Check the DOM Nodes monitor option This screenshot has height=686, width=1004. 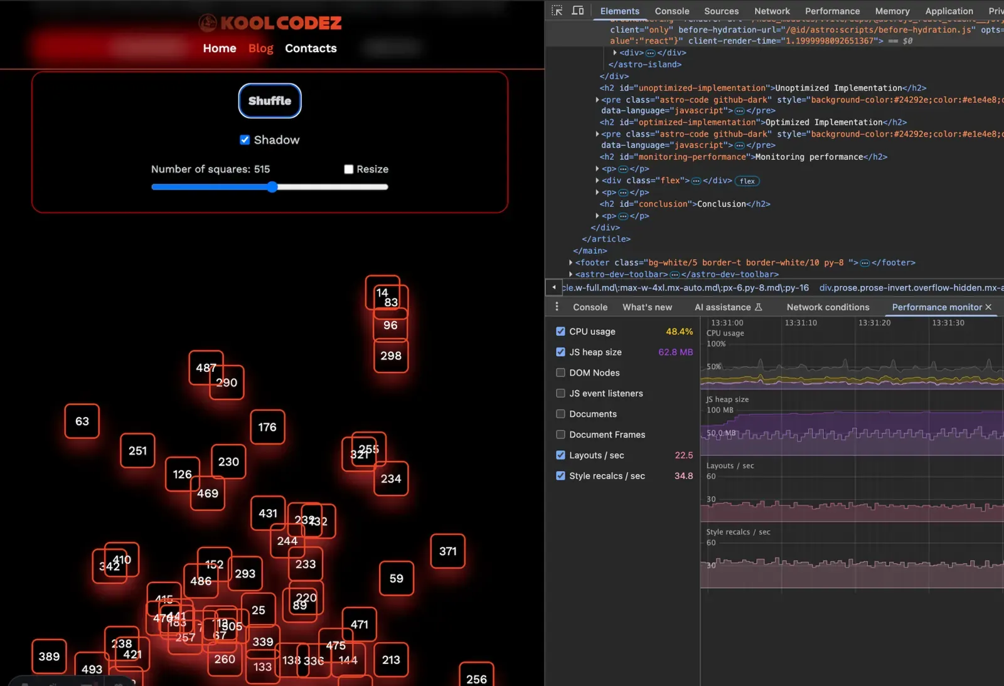click(x=560, y=372)
